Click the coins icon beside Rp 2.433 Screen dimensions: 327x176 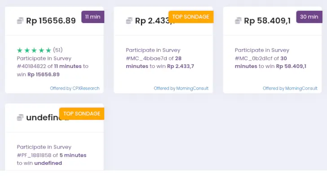[129, 21]
